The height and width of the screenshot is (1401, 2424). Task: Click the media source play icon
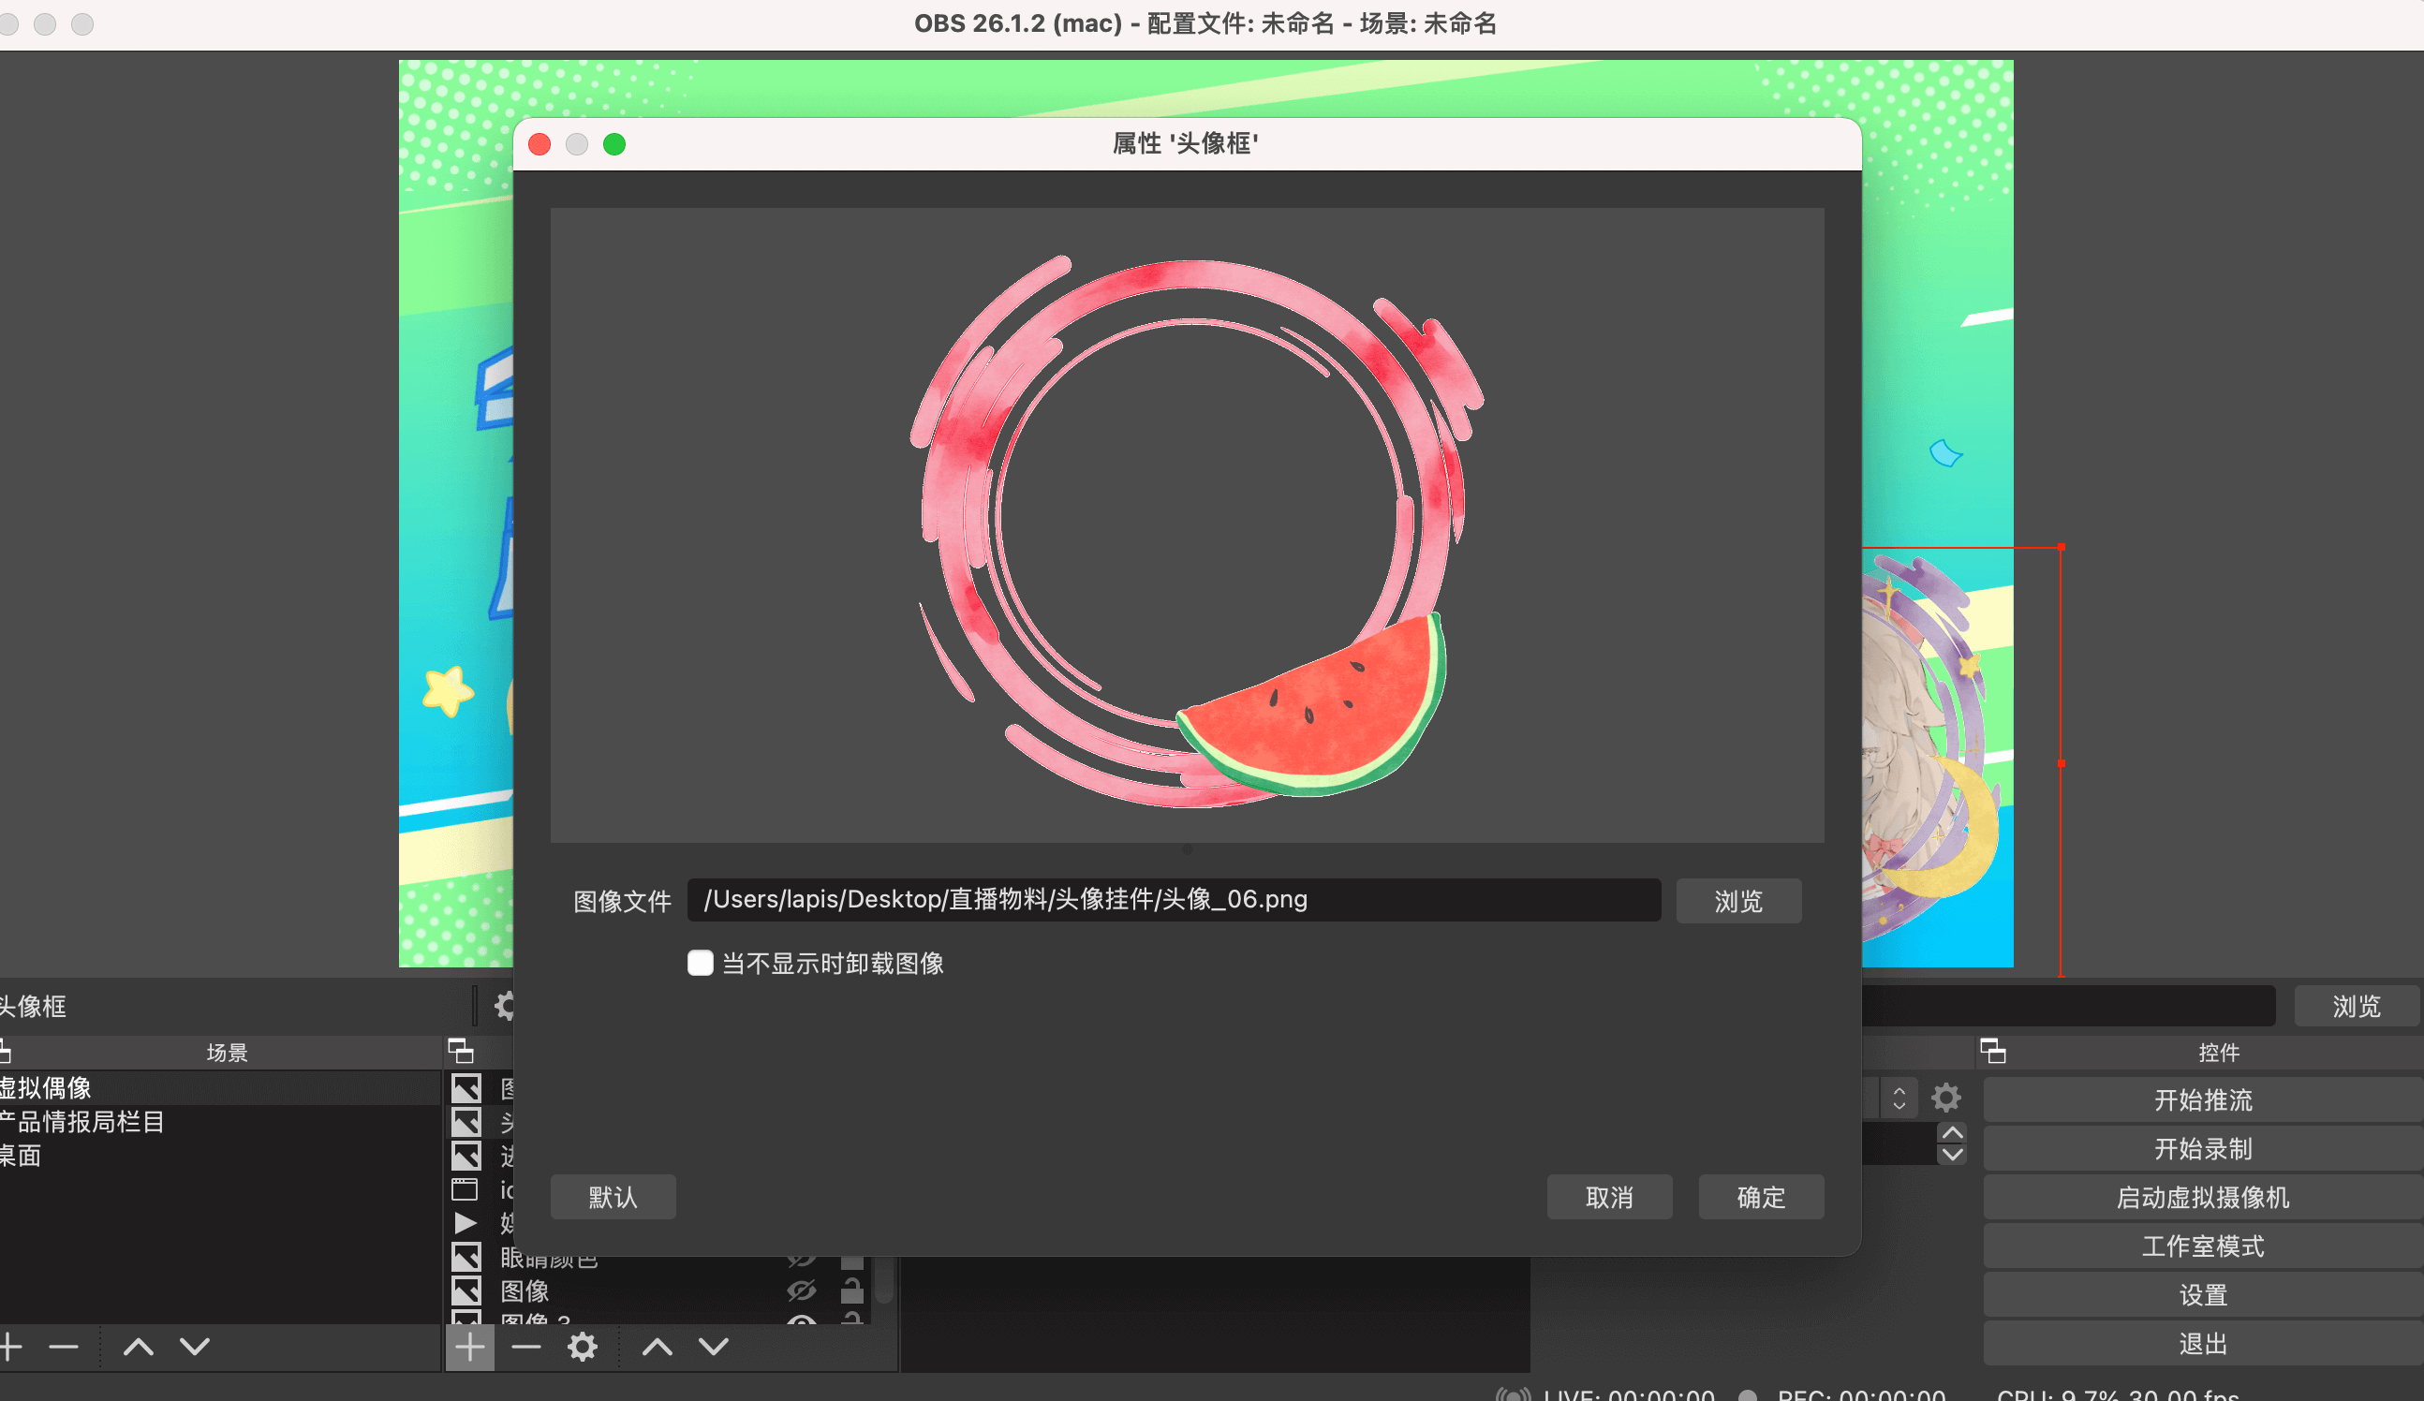[466, 1222]
